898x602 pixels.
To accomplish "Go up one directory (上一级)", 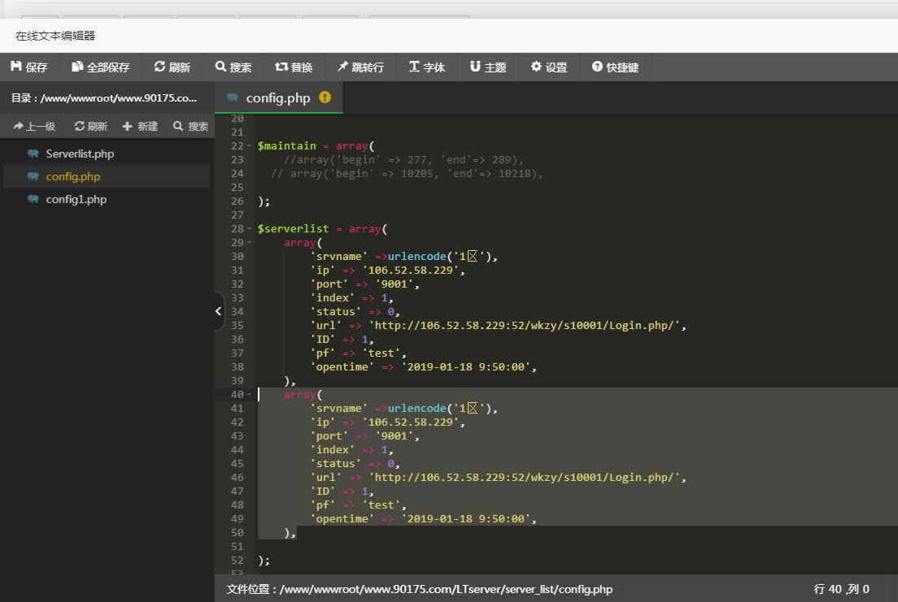I will pos(34,126).
